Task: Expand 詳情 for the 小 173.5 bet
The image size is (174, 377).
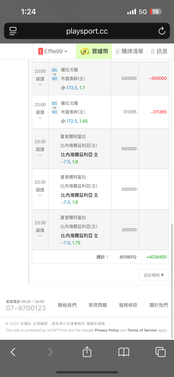Action: [40, 78]
